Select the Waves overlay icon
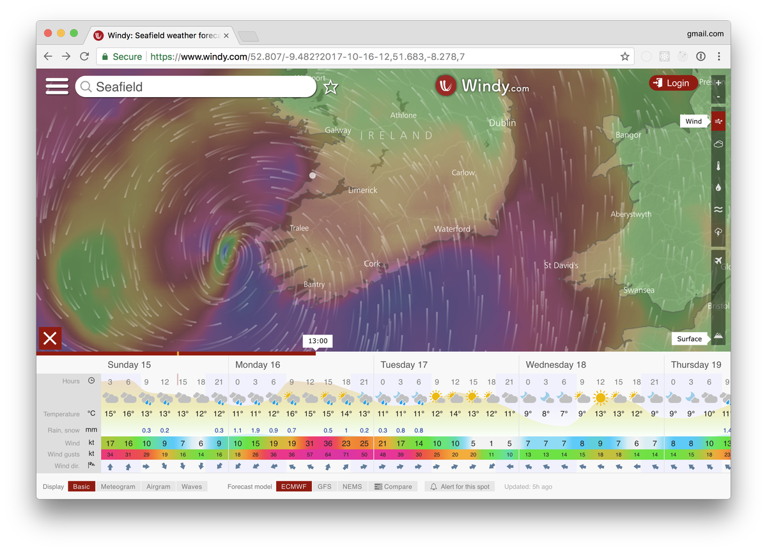 tap(718, 209)
